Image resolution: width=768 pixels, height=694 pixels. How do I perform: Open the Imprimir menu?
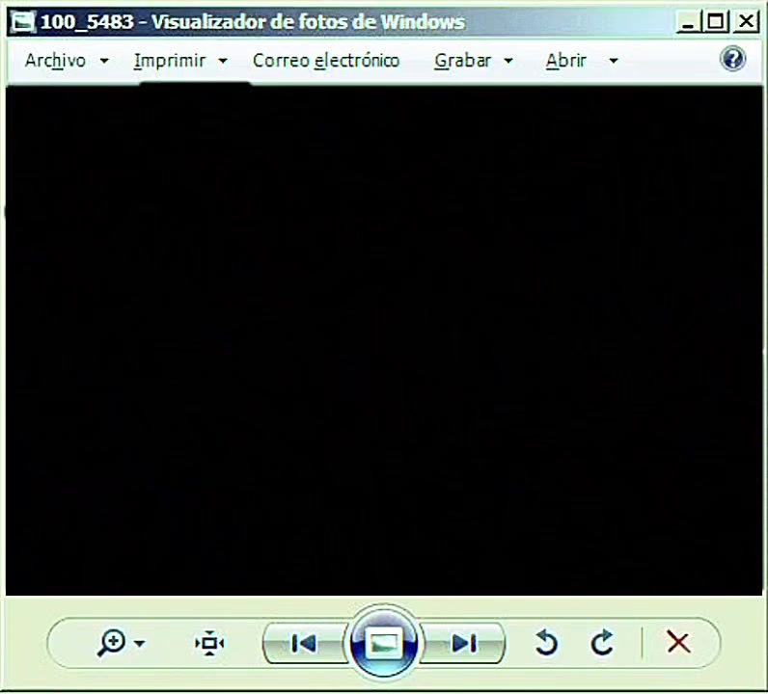tap(170, 61)
